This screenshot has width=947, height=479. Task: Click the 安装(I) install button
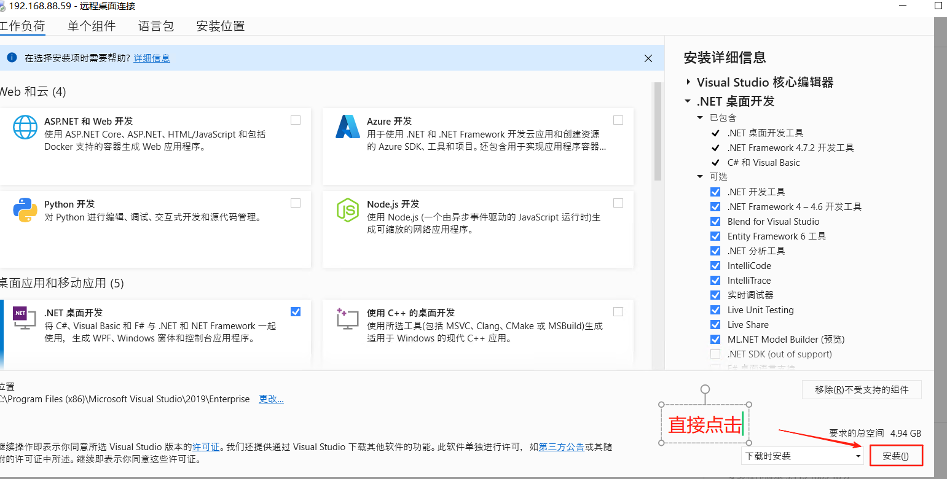coord(896,456)
